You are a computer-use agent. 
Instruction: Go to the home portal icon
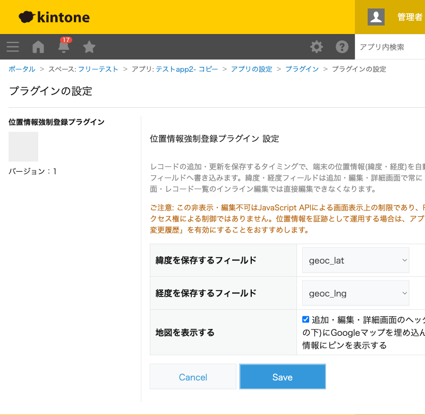coord(38,47)
